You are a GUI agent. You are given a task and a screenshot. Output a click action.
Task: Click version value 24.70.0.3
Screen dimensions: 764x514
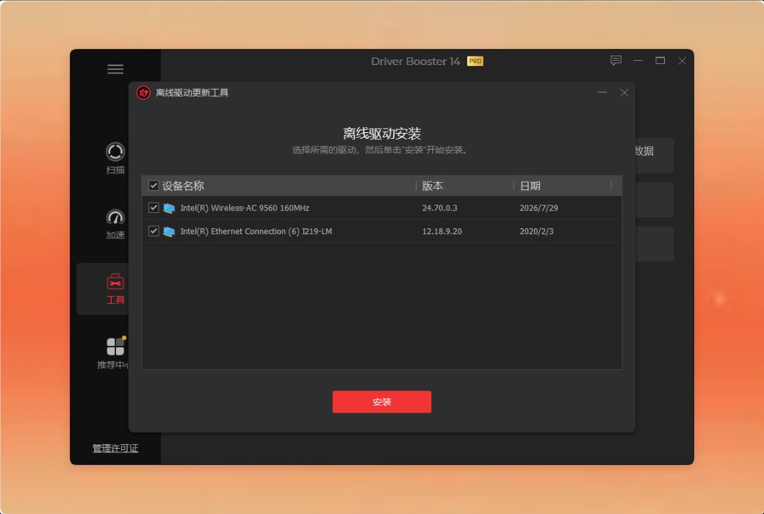click(439, 208)
